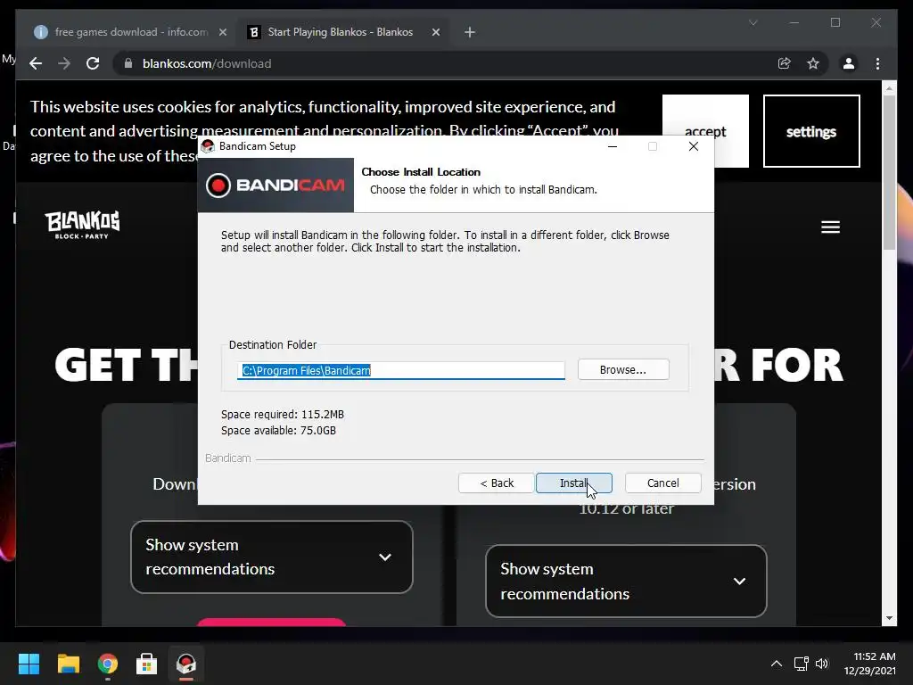Click the page scrollbar down arrow
Image resolution: width=913 pixels, height=685 pixels.
(889, 619)
